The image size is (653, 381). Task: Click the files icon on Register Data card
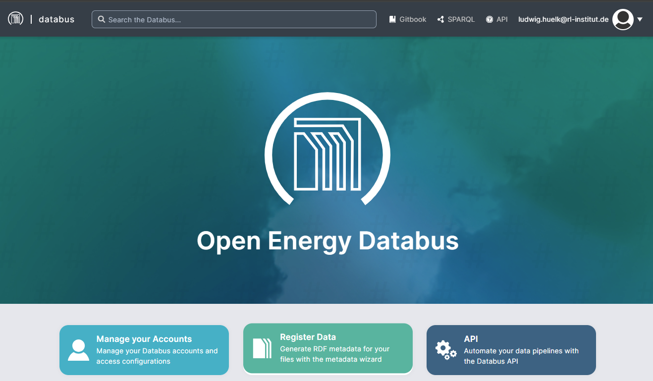262,348
